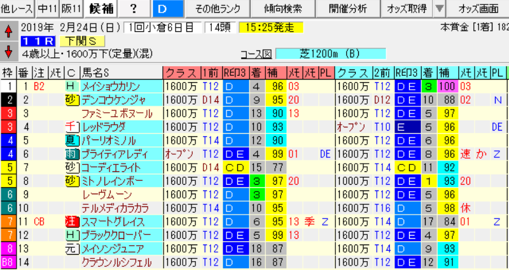This screenshot has width=509, height=270.
Task: Click the red down arrow for next race
Action: click(9, 52)
